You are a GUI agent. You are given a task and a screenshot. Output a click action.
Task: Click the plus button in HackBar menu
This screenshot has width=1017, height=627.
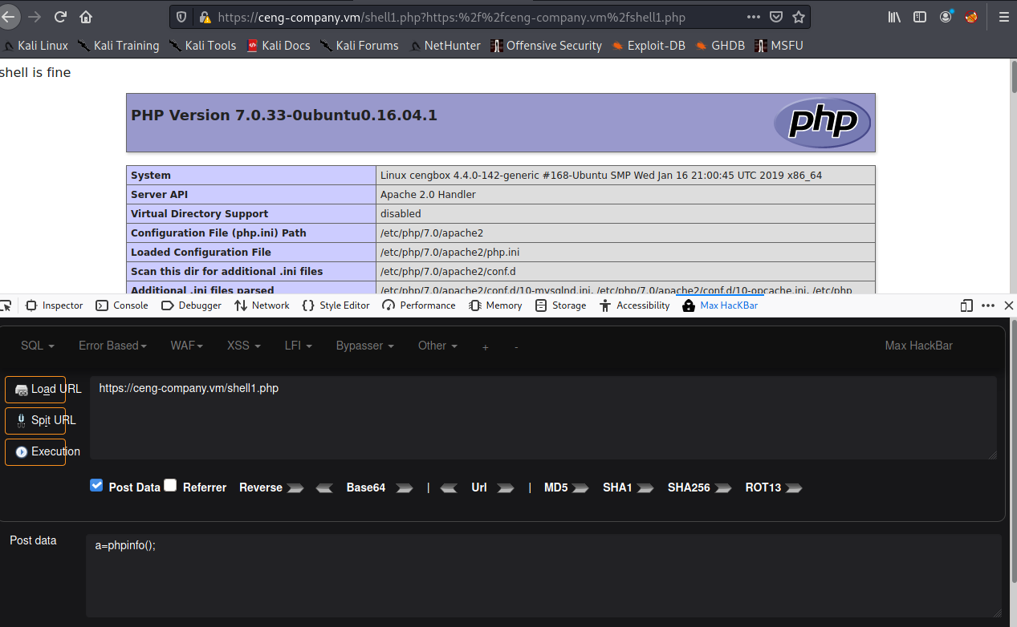click(x=485, y=346)
